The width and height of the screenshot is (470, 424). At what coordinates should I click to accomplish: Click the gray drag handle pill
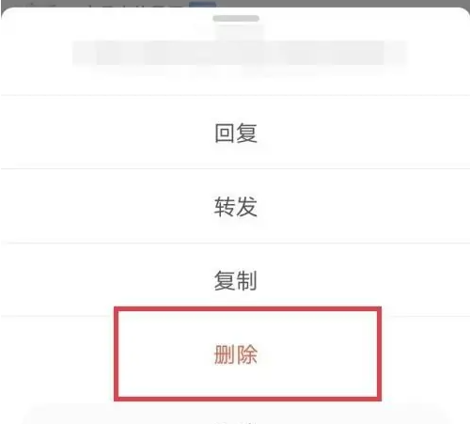point(236,19)
